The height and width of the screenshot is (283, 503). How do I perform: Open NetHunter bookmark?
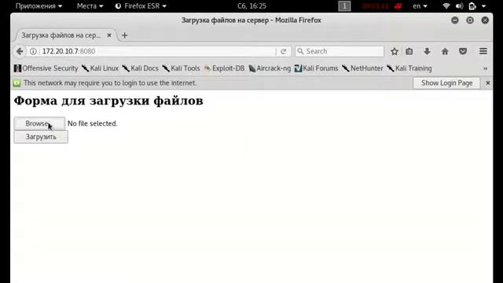(362, 68)
